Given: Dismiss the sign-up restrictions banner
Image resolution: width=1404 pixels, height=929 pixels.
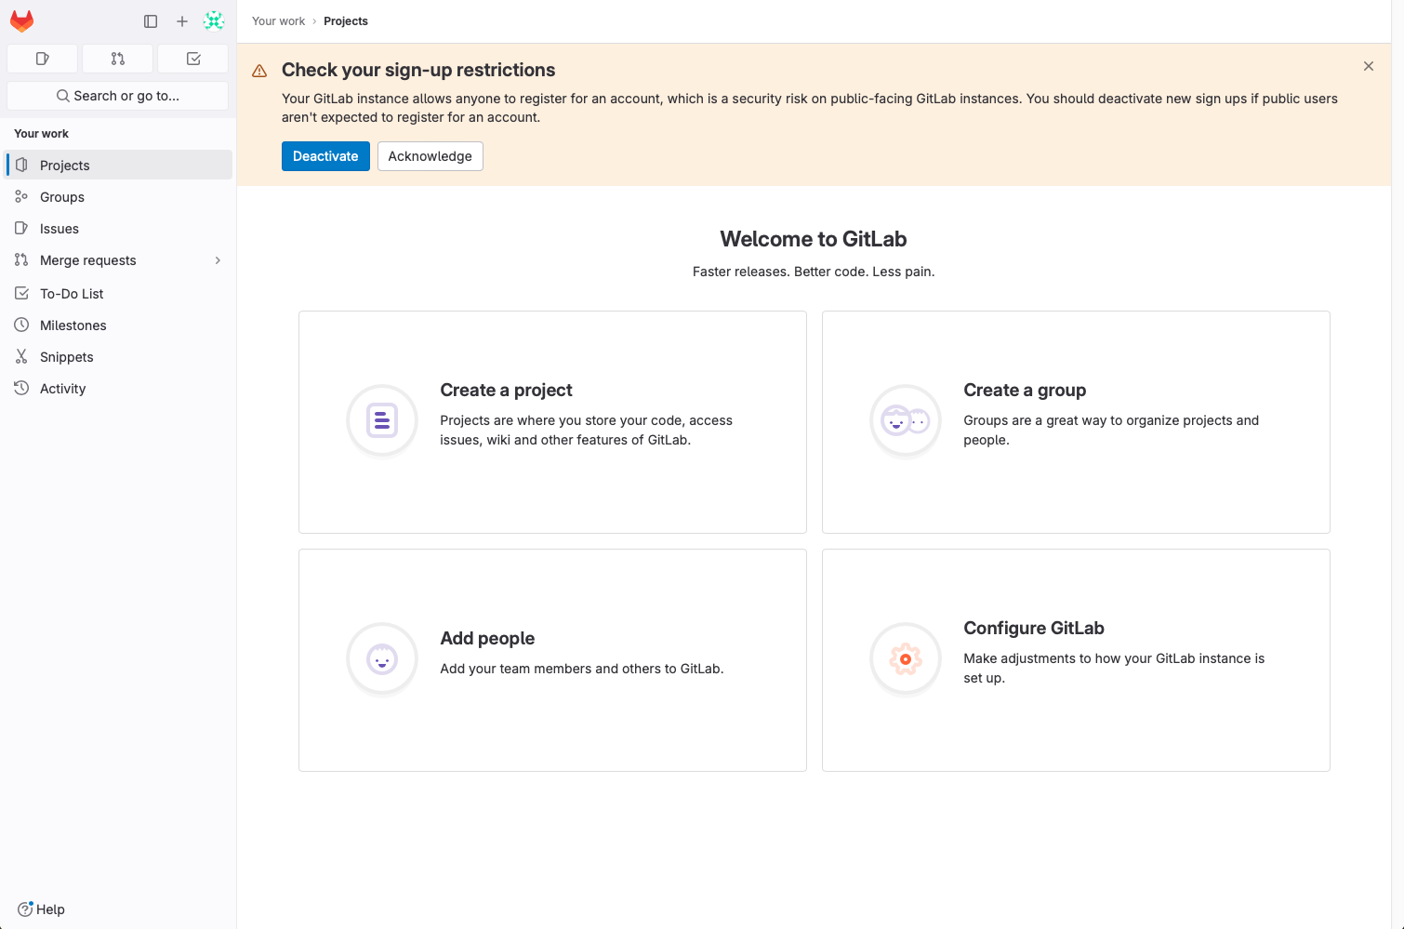Looking at the screenshot, I should click(x=1369, y=66).
